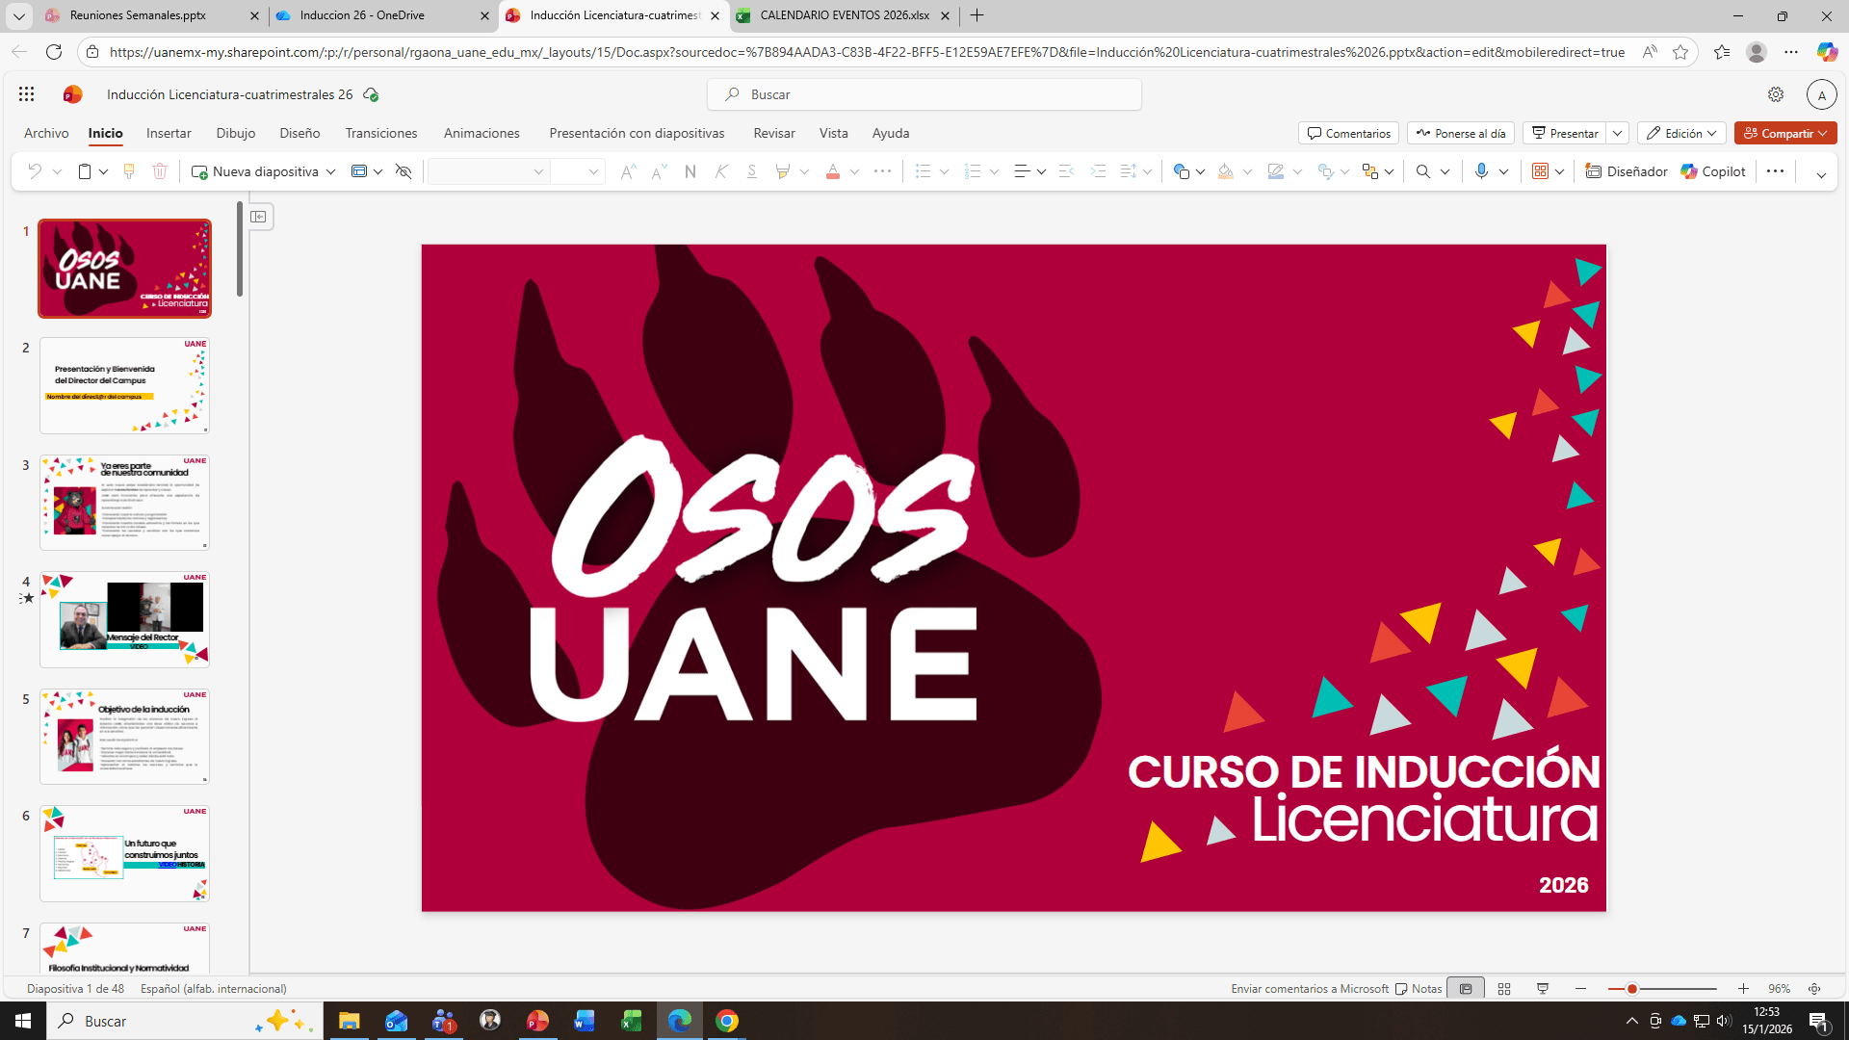Delete the slide using the trash icon
This screenshot has height=1040, width=1849.
point(160,170)
